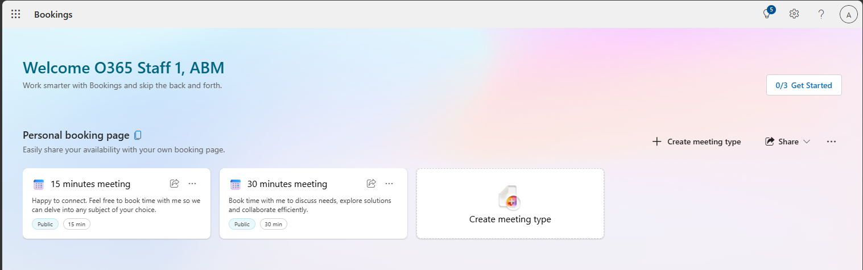The image size is (863, 270).
Task: Click the Personal booking page heading
Action: click(76, 135)
